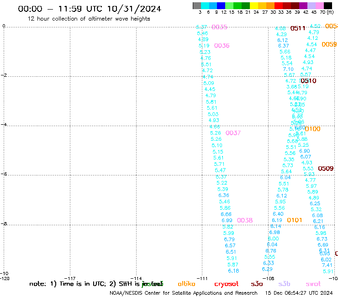Click the 6.29 wave height value

tap(267, 269)
